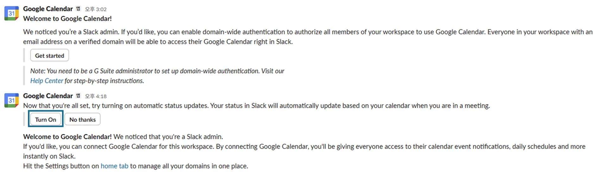Click the automatic status updates message text
The height and width of the screenshot is (175, 608).
(x=256, y=106)
